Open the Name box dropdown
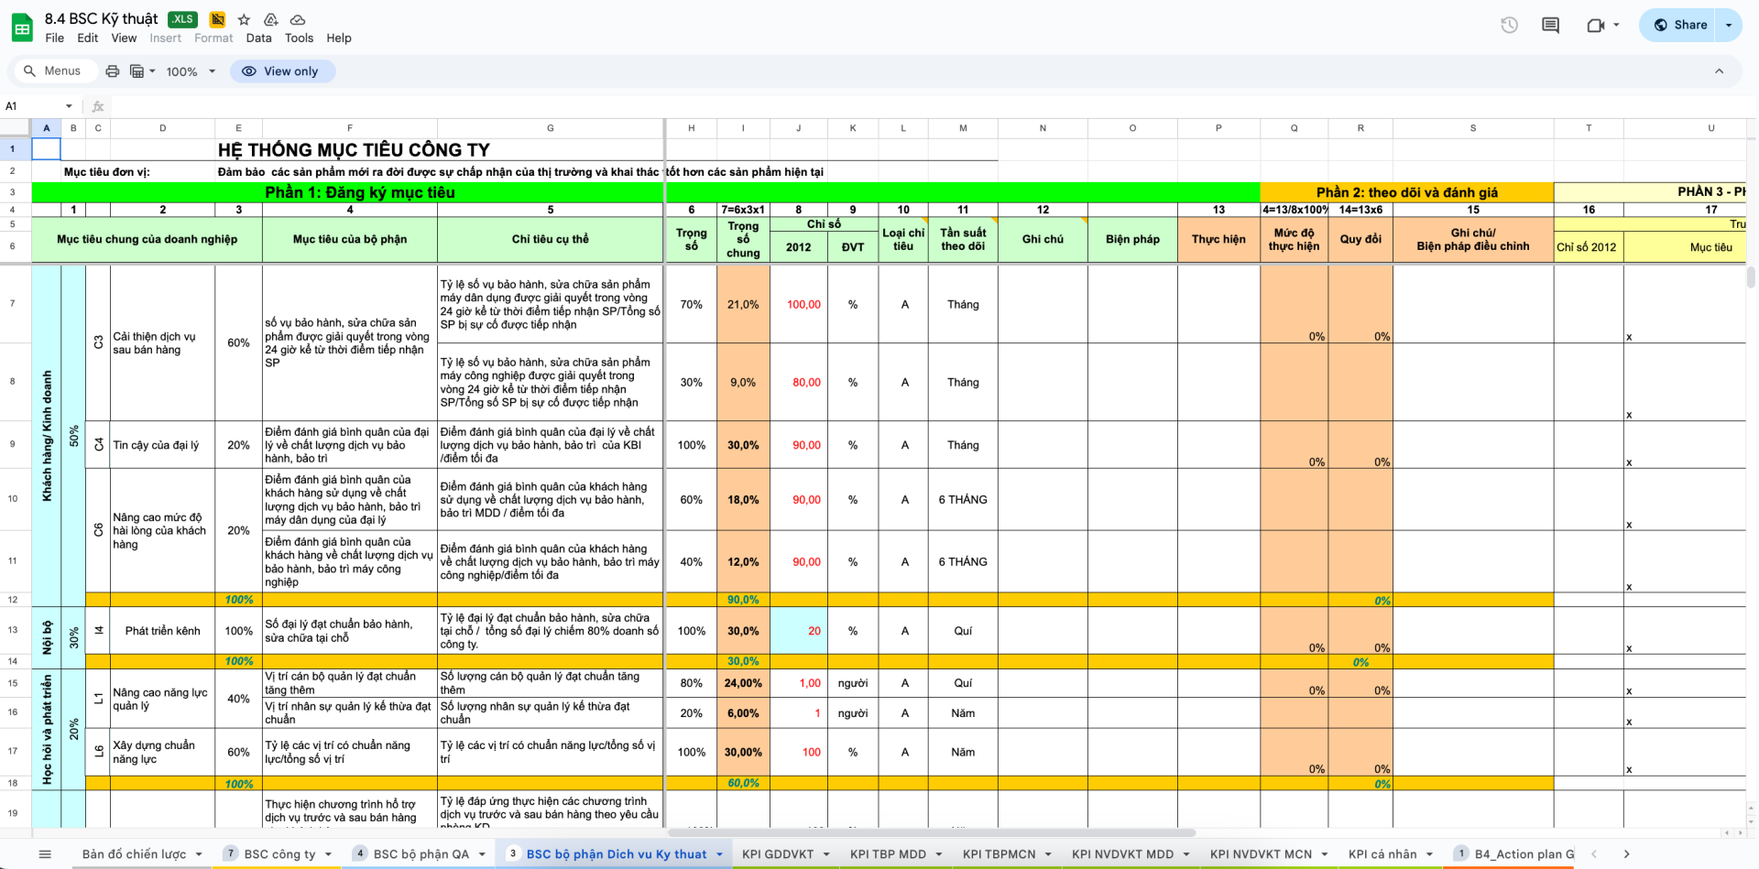1759x869 pixels. [x=69, y=106]
